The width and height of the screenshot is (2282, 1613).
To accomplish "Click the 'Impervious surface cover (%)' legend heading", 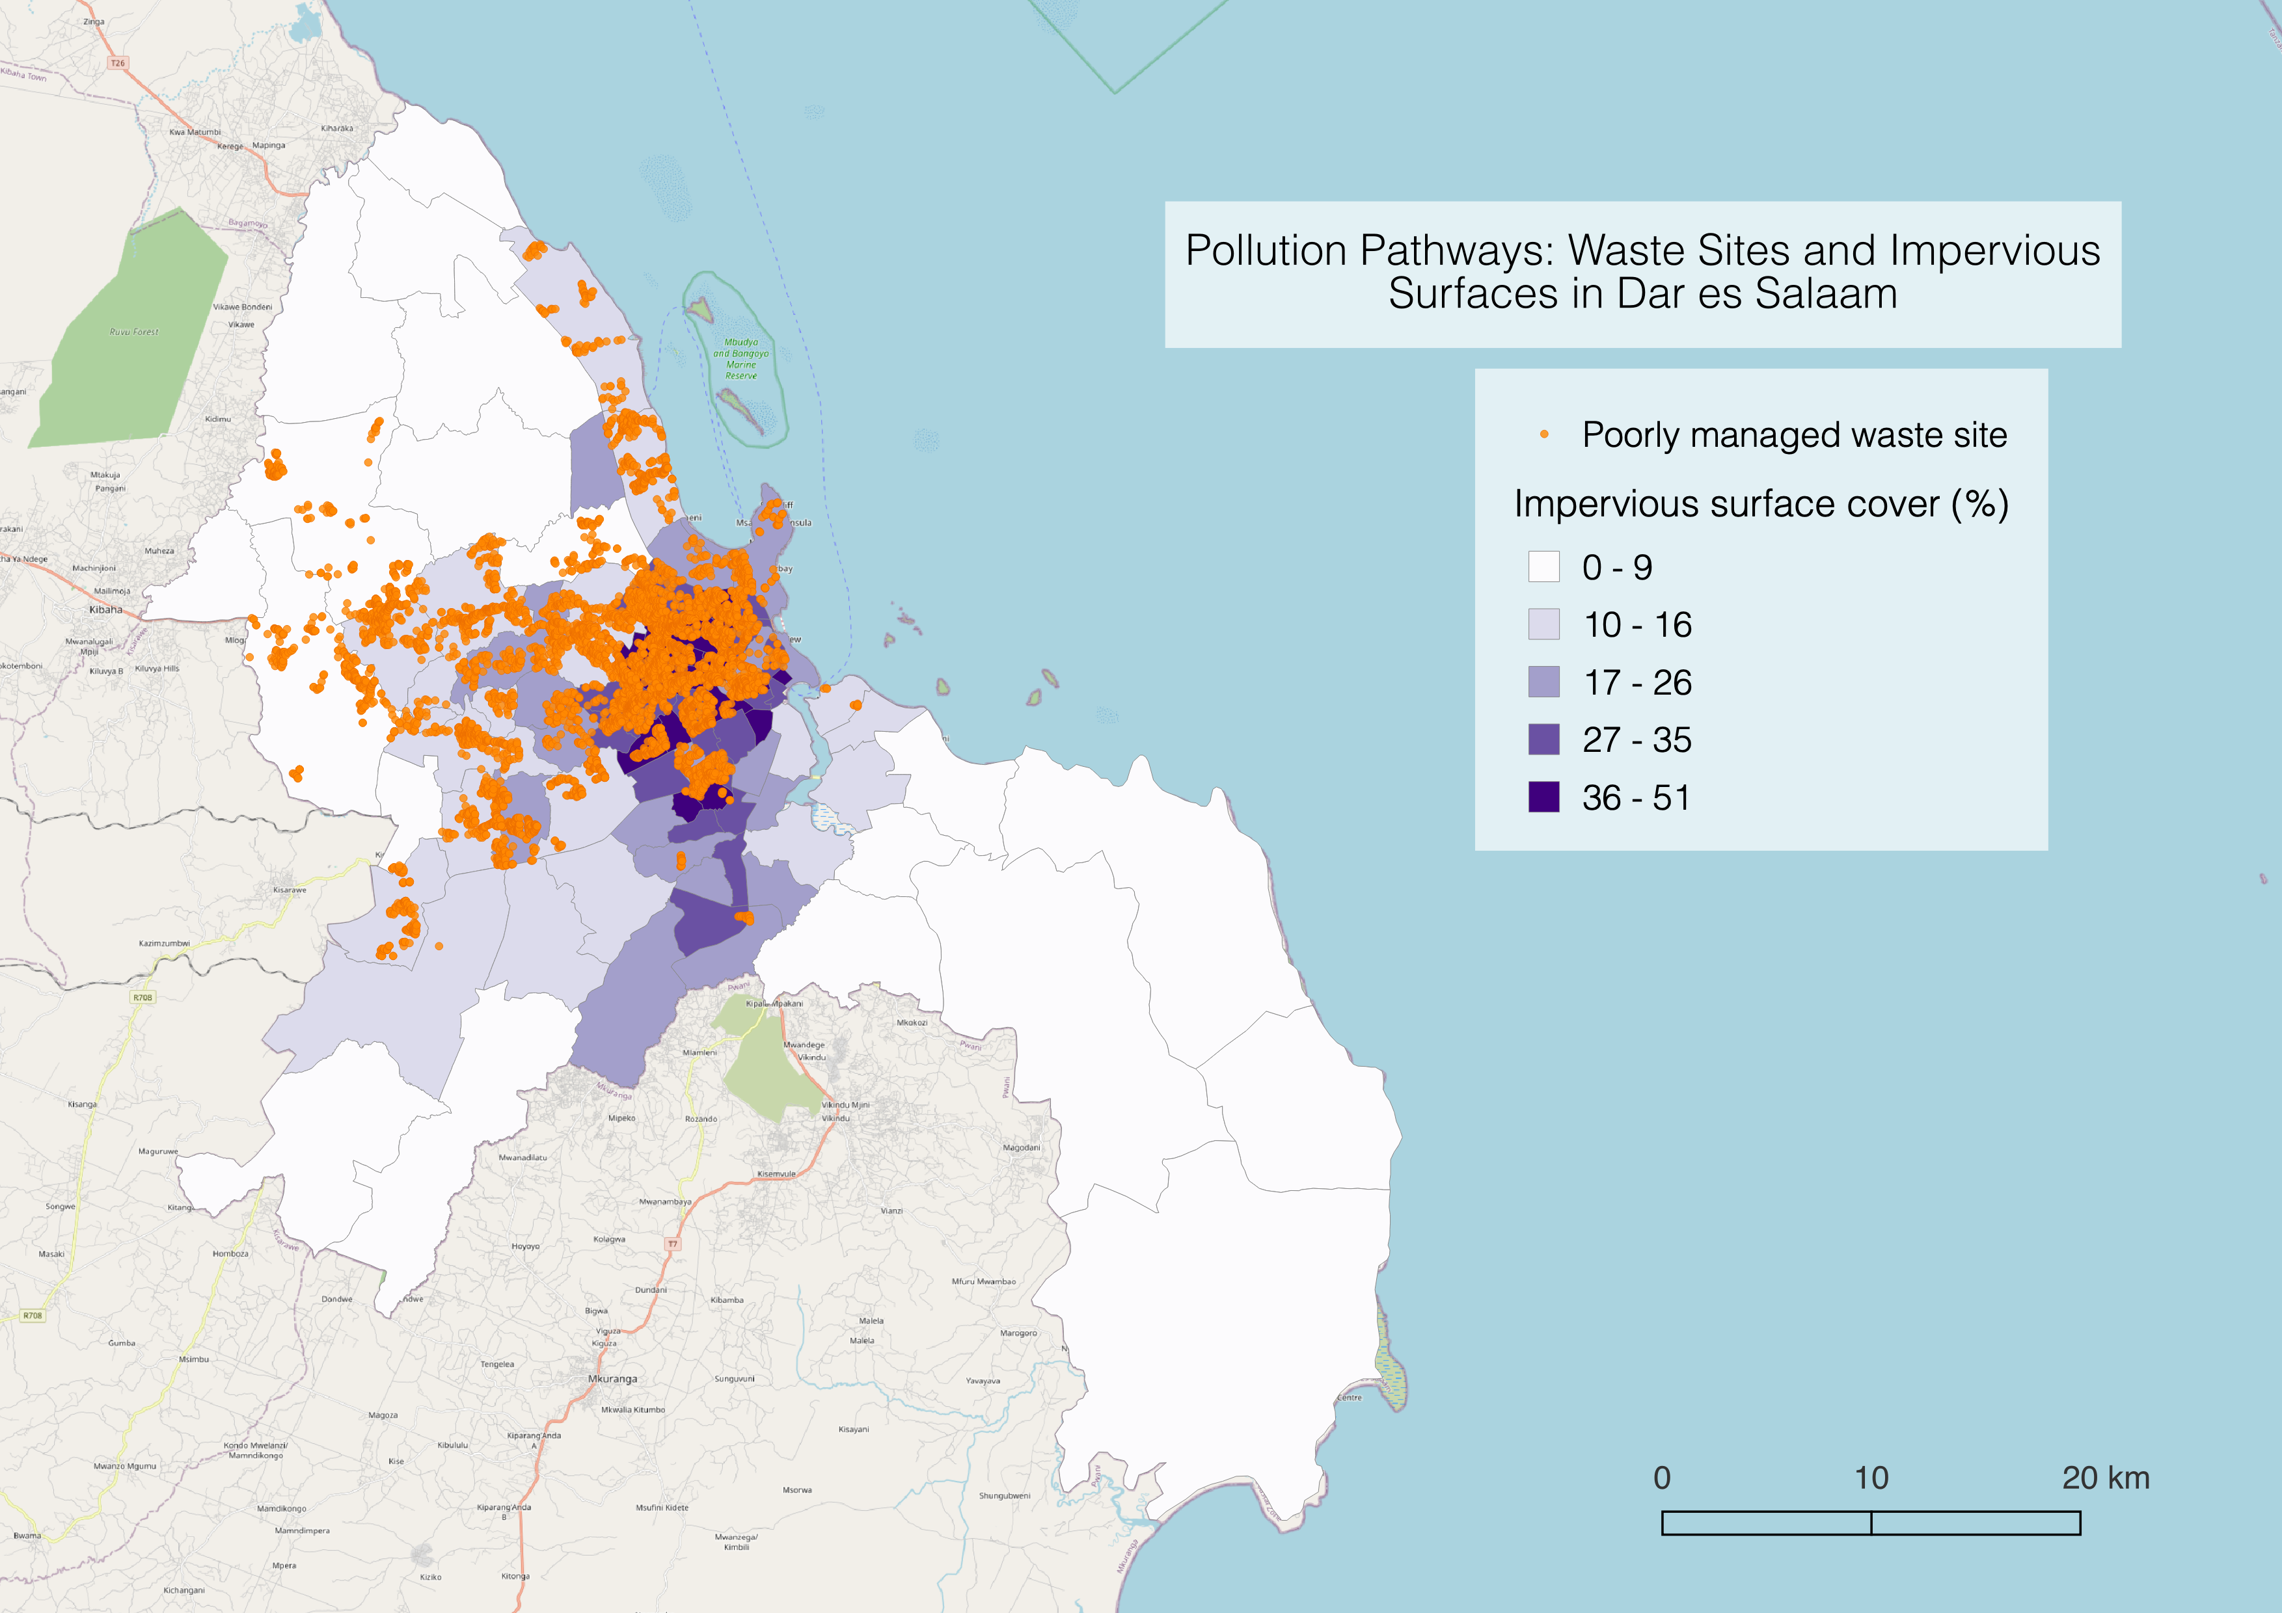I will click(1761, 503).
